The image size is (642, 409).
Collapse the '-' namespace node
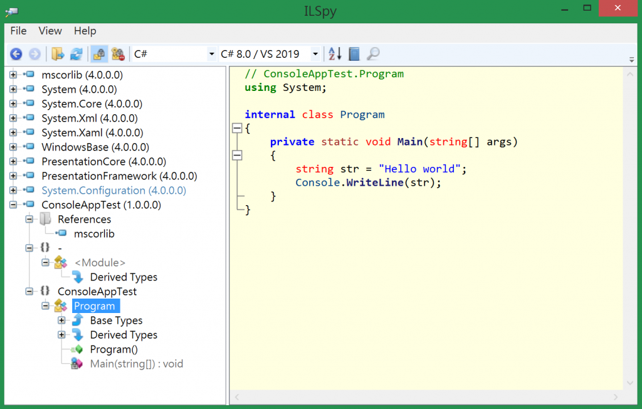pos(29,248)
